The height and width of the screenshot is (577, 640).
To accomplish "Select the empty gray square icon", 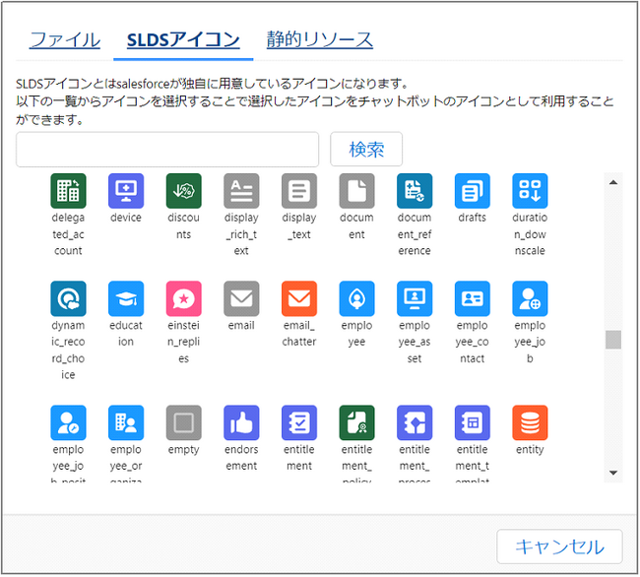I will 183,422.
